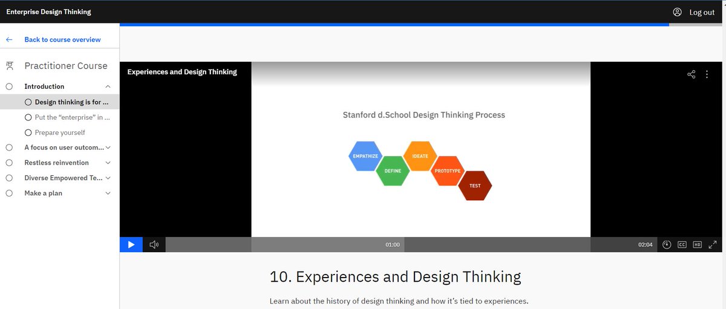Select Restless reinvention progress circle
Image resolution: width=726 pixels, height=309 pixels.
pos(9,163)
